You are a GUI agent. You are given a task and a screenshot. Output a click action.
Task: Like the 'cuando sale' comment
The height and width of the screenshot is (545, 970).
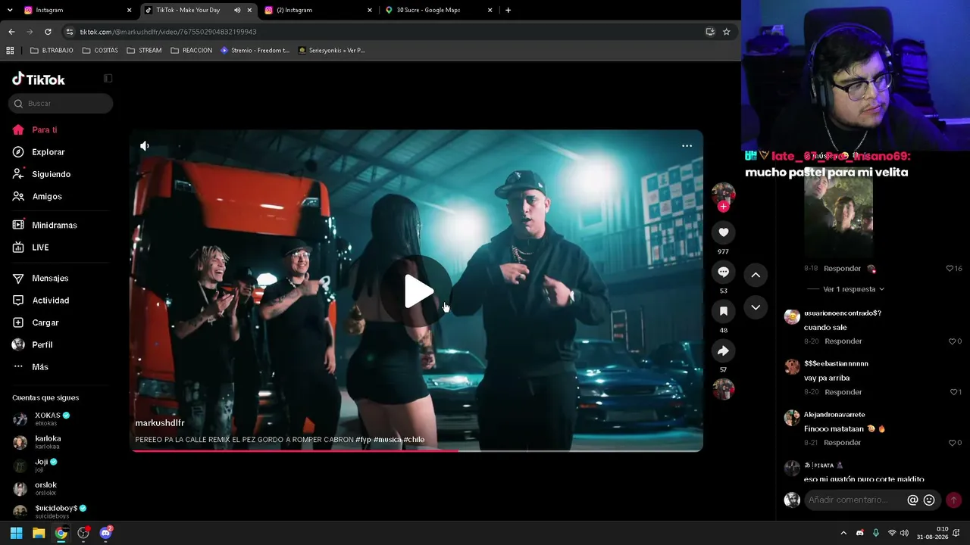(x=953, y=341)
